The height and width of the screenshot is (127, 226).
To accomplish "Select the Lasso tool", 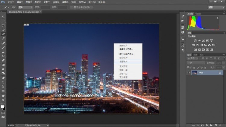I will click(x=3, y=25).
